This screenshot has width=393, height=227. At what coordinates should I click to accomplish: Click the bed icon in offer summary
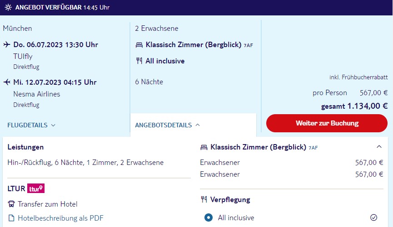139,45
